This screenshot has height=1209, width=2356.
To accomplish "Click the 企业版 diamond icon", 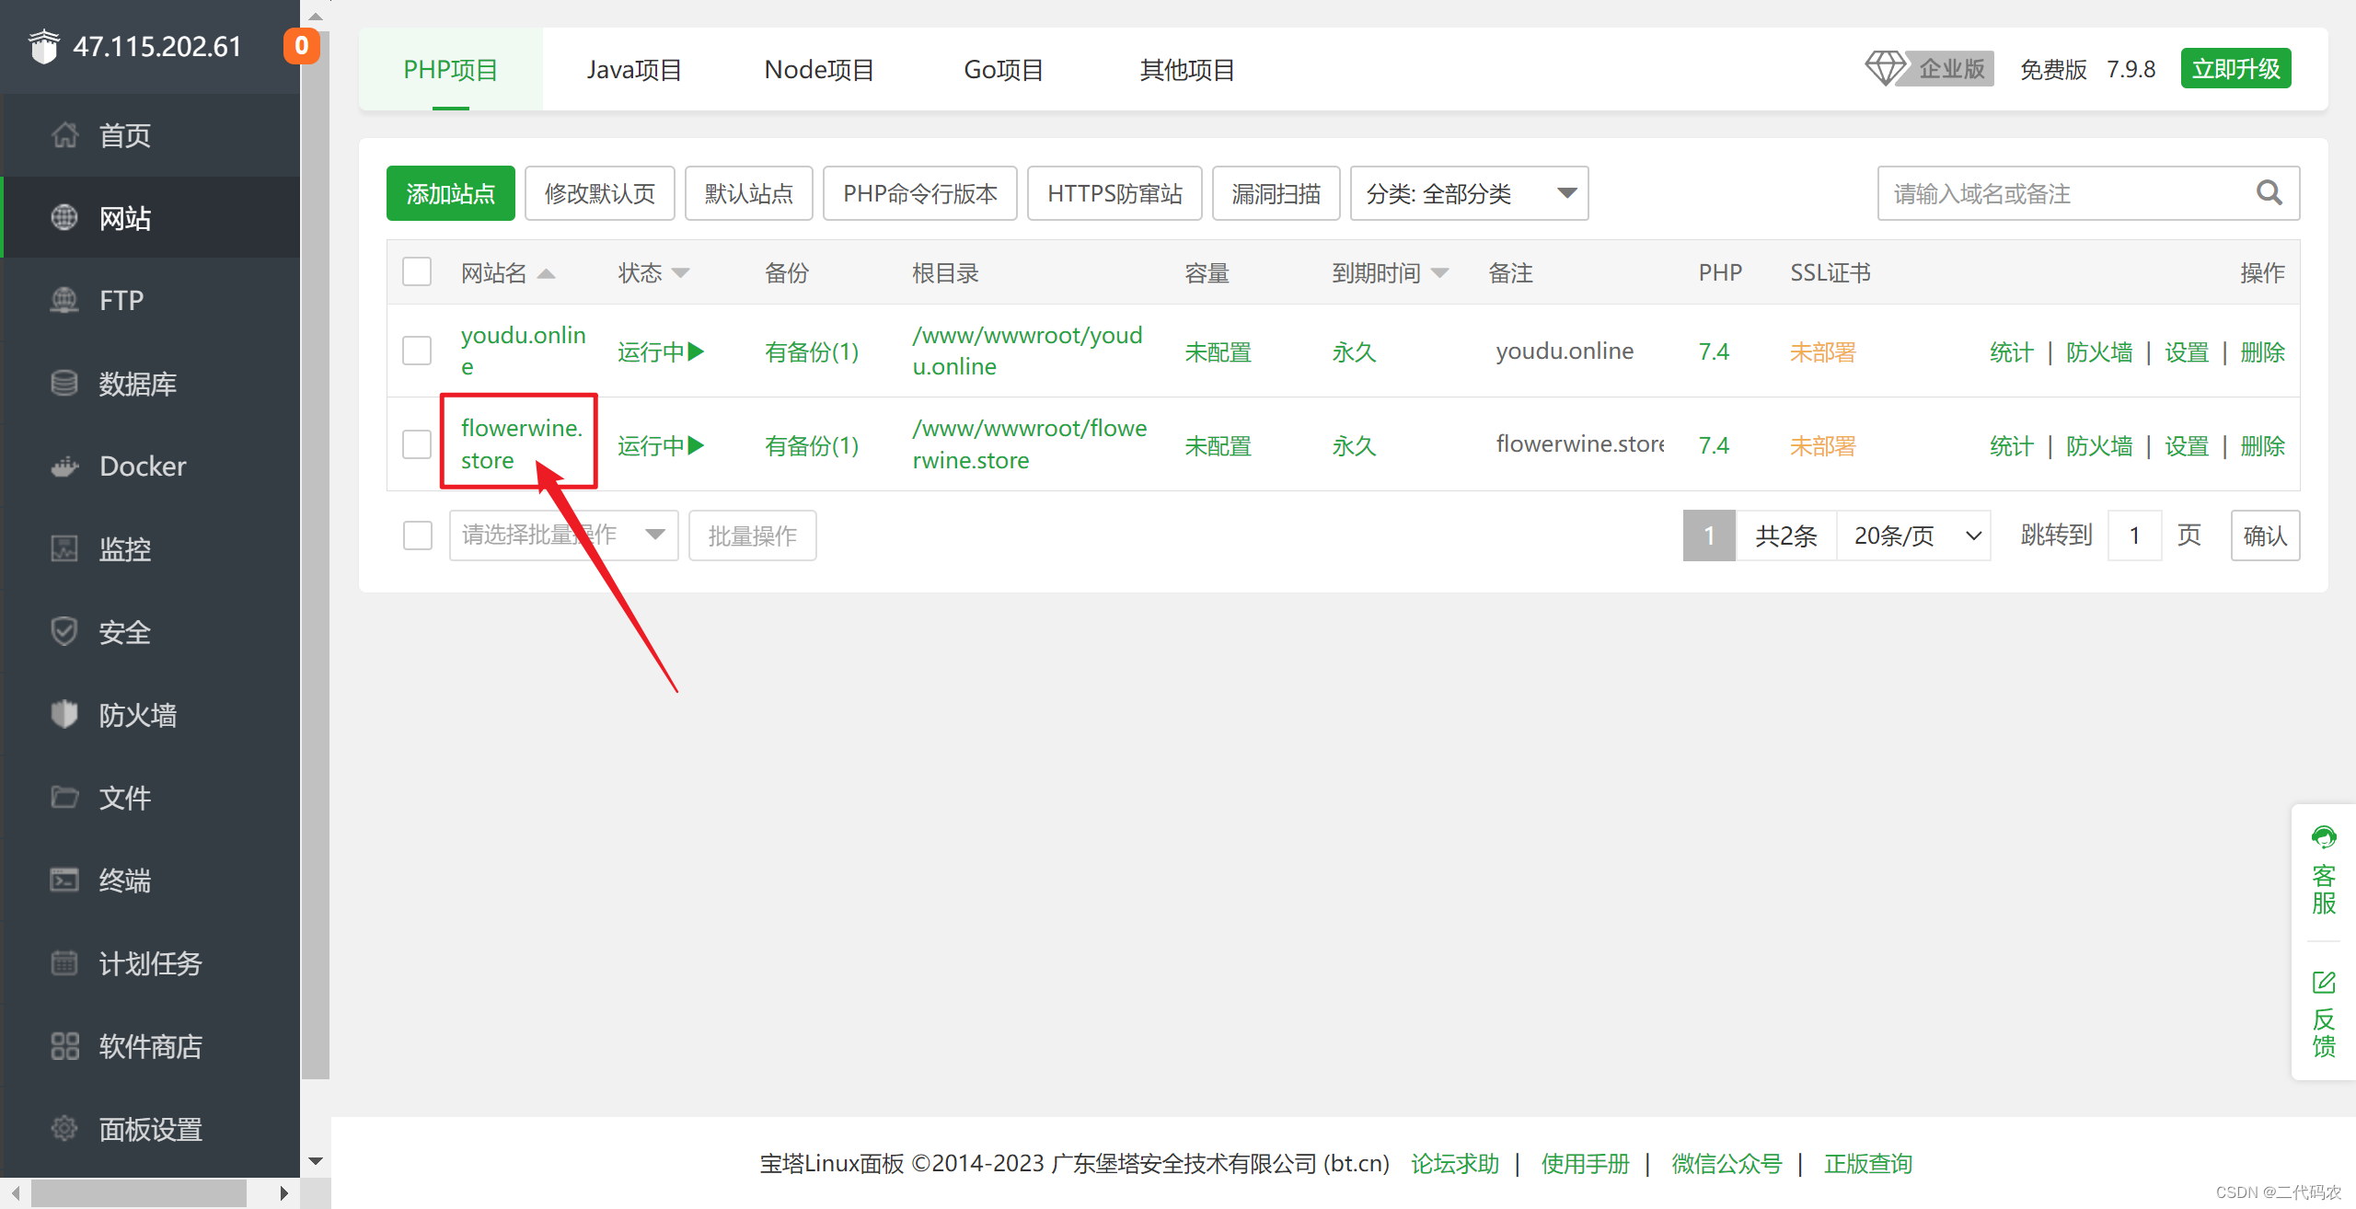I will coord(1884,69).
